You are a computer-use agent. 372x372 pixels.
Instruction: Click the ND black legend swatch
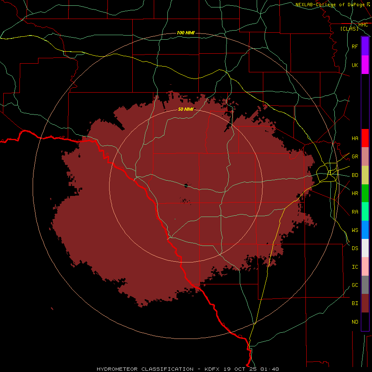[x=365, y=322]
